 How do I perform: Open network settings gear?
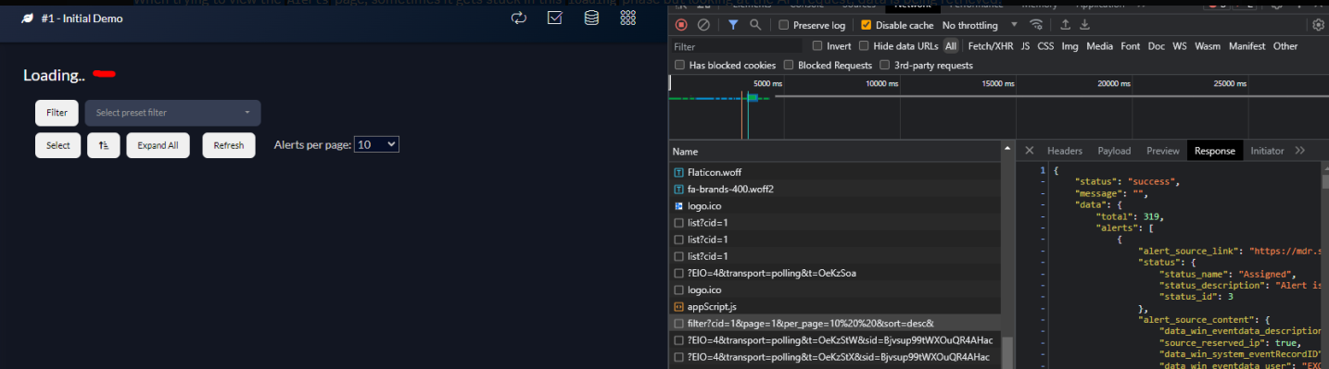coord(1318,25)
